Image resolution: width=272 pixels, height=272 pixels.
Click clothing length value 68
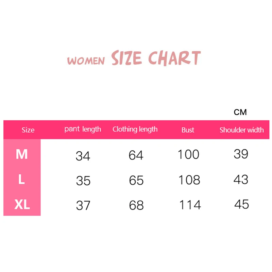click(x=136, y=205)
